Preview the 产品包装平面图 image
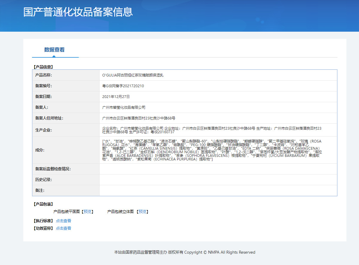The image size is (359, 265). click(88, 212)
